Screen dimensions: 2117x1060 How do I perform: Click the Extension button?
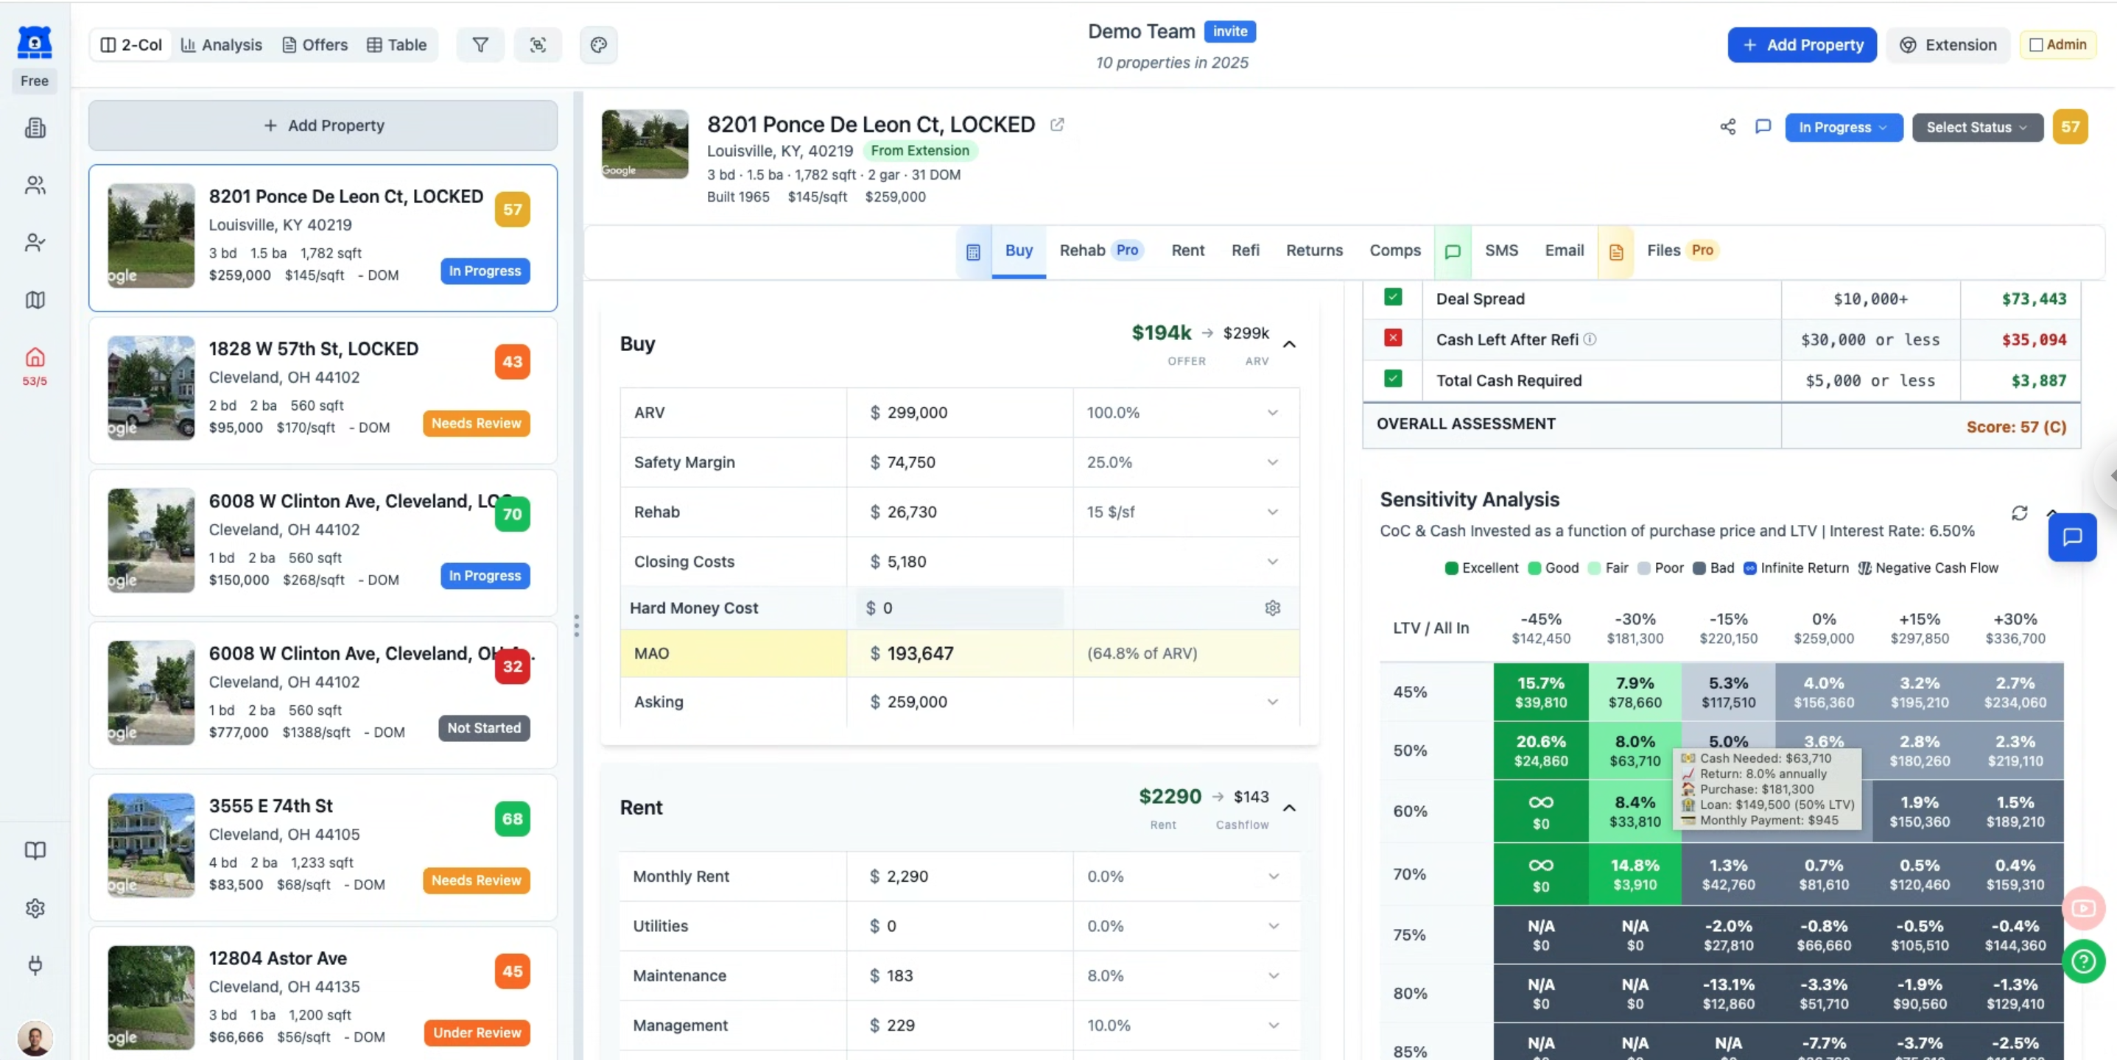1948,45
